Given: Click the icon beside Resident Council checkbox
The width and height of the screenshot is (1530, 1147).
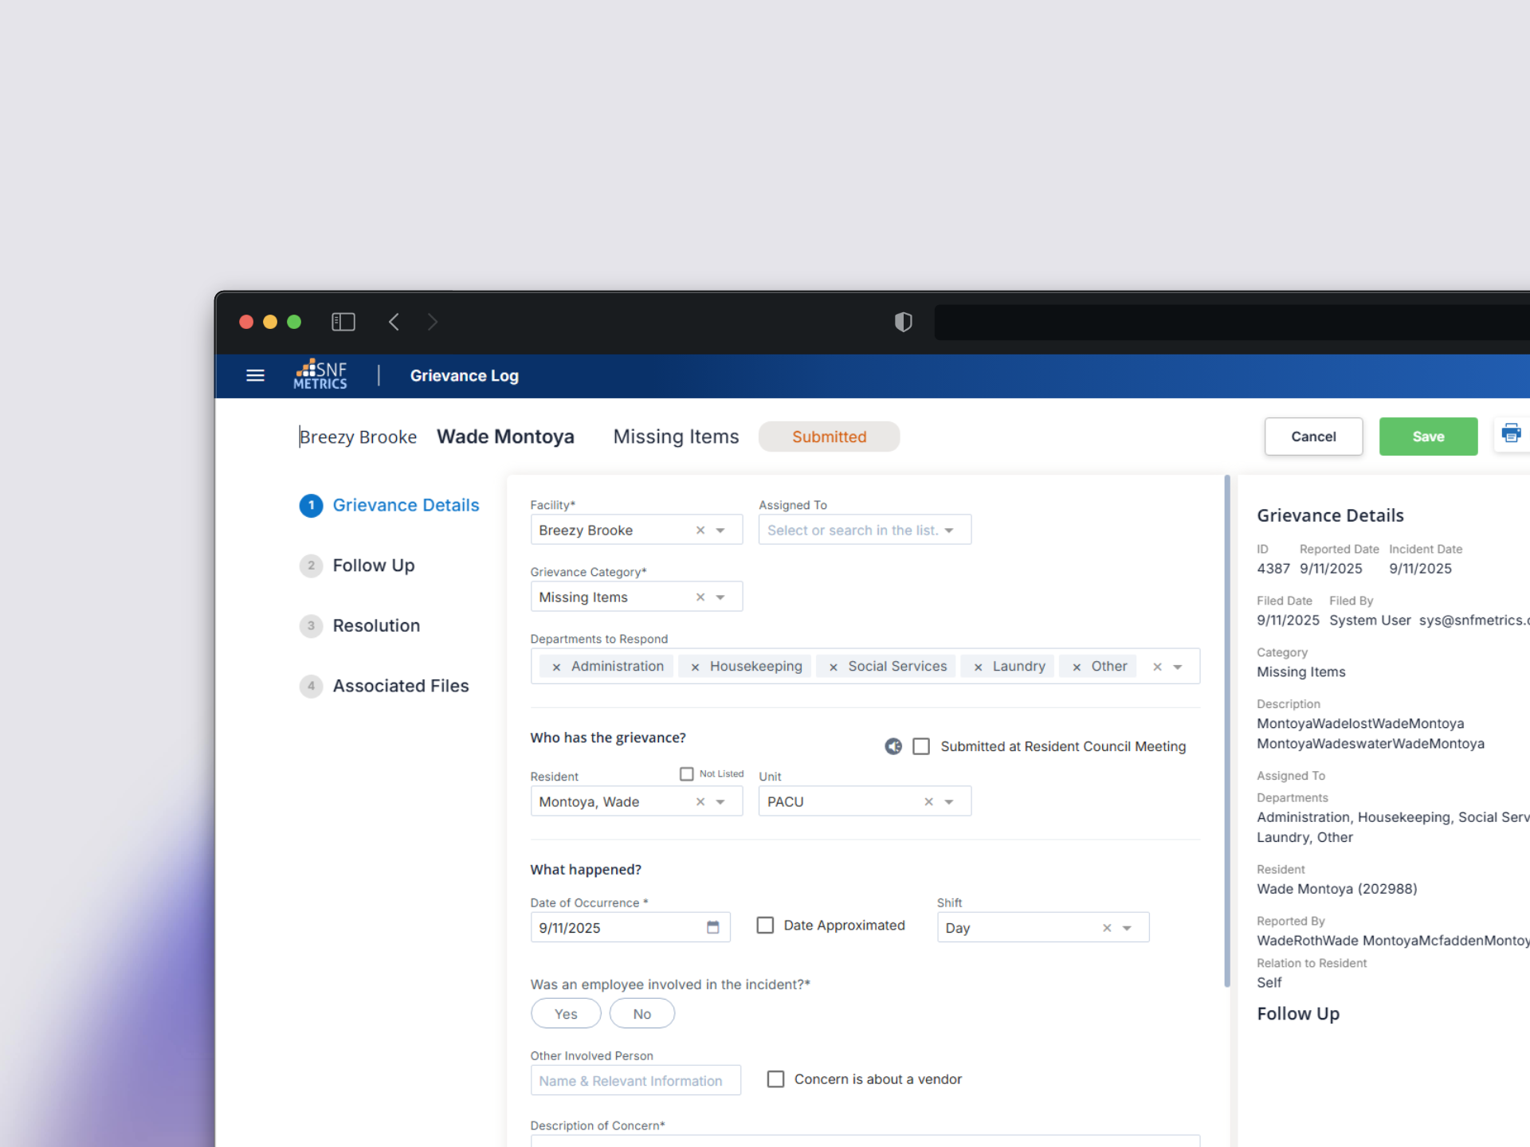Looking at the screenshot, I should coord(893,746).
